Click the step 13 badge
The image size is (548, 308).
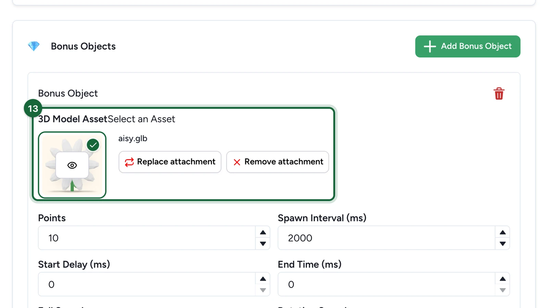click(x=33, y=108)
